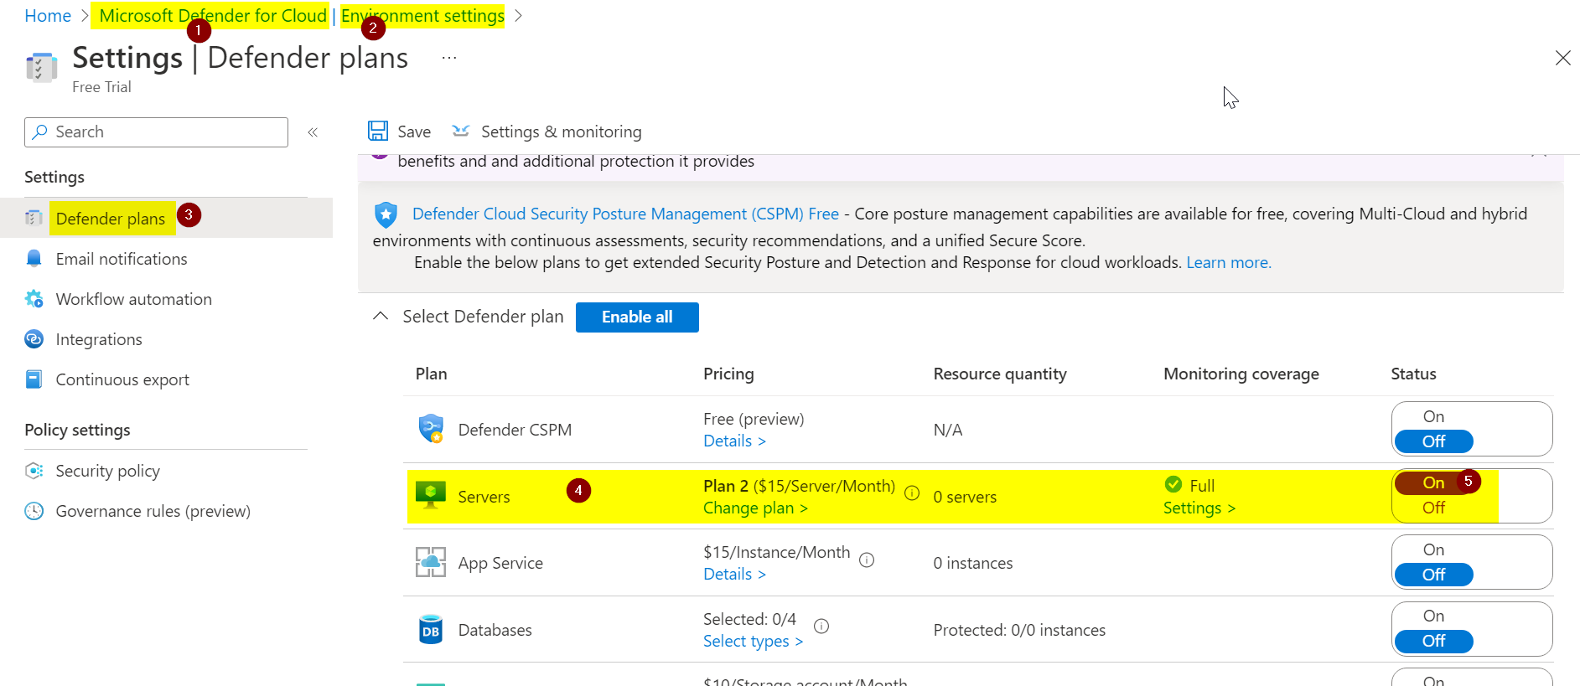The height and width of the screenshot is (686, 1580).
Task: Open Security policy in the sidebar
Action: tap(107, 471)
